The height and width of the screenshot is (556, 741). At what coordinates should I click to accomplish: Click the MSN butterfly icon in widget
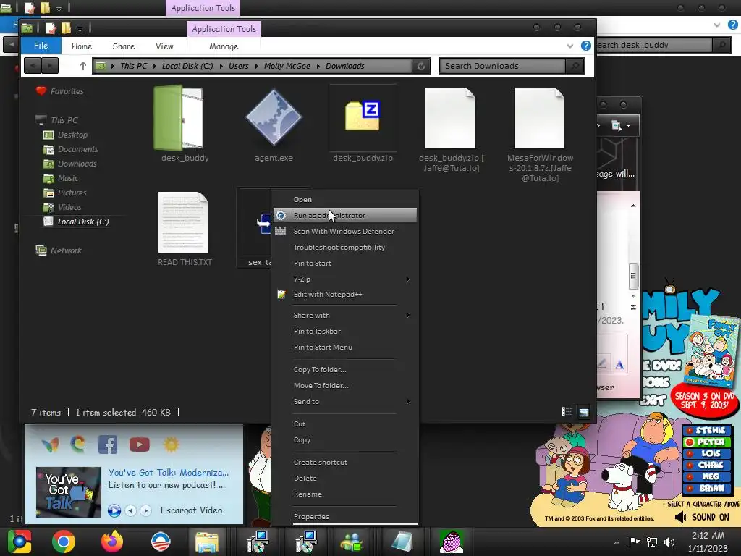click(50, 445)
